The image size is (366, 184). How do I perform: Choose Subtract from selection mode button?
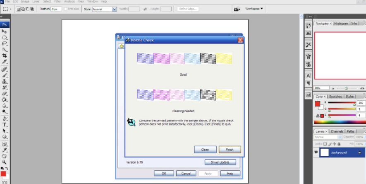click(x=27, y=9)
